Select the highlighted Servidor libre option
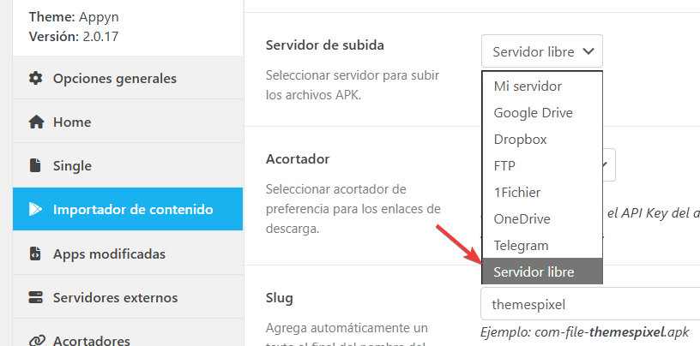Screen dimensions: 700x346 pyautogui.click(x=534, y=271)
